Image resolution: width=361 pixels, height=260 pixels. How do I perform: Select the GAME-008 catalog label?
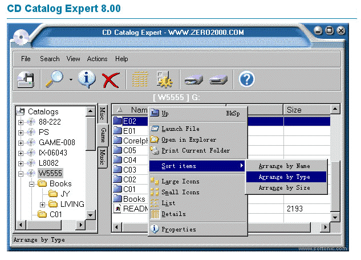coord(57,142)
